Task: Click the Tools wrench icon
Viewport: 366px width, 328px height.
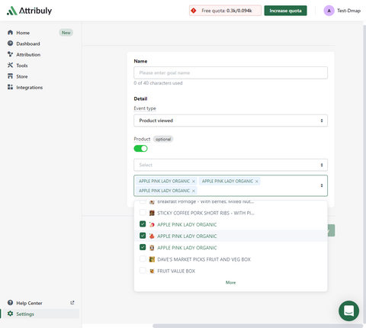Action: tap(10, 65)
